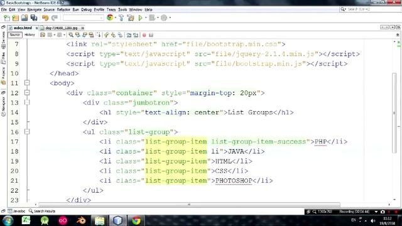Open the Debug Project dropdown arrow
This screenshot has height=226, width=402.
(158, 18)
